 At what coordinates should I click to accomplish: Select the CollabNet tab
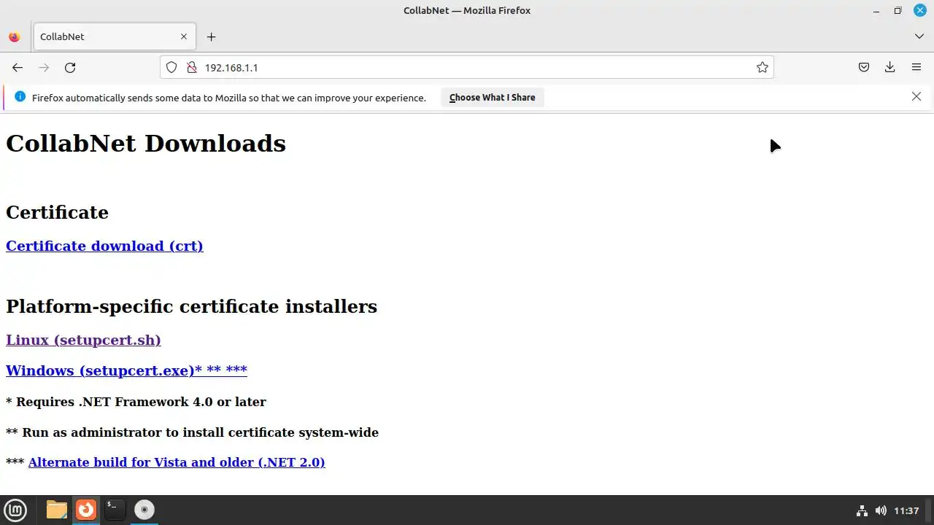tap(115, 36)
